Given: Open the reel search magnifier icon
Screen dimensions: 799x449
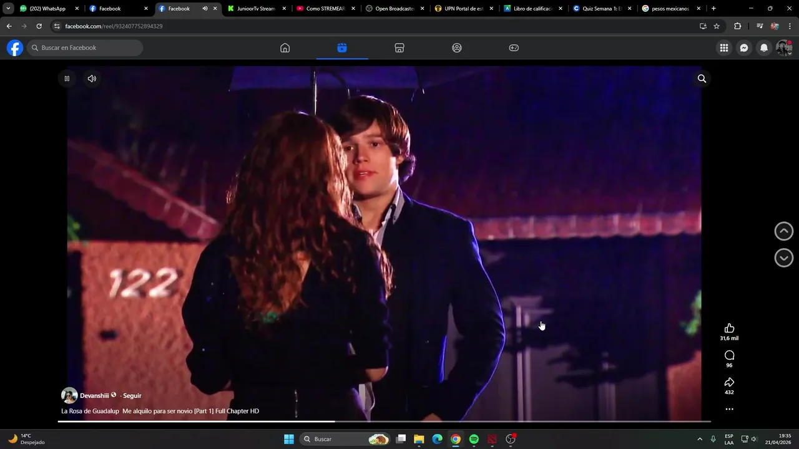Looking at the screenshot, I should pyautogui.click(x=702, y=79).
